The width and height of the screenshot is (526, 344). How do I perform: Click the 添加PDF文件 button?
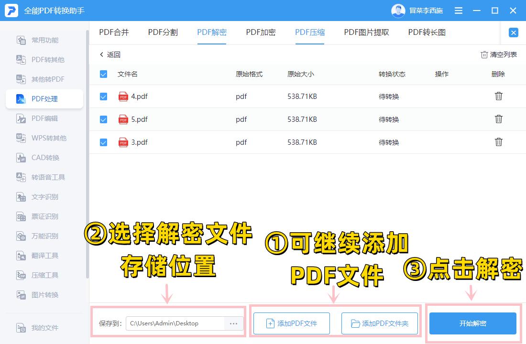pyautogui.click(x=292, y=323)
